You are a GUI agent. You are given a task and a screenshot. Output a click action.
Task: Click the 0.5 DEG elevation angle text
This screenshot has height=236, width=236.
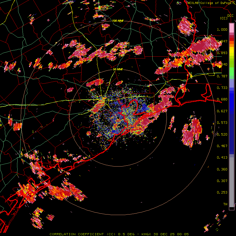pyautogui.click(x=127, y=234)
